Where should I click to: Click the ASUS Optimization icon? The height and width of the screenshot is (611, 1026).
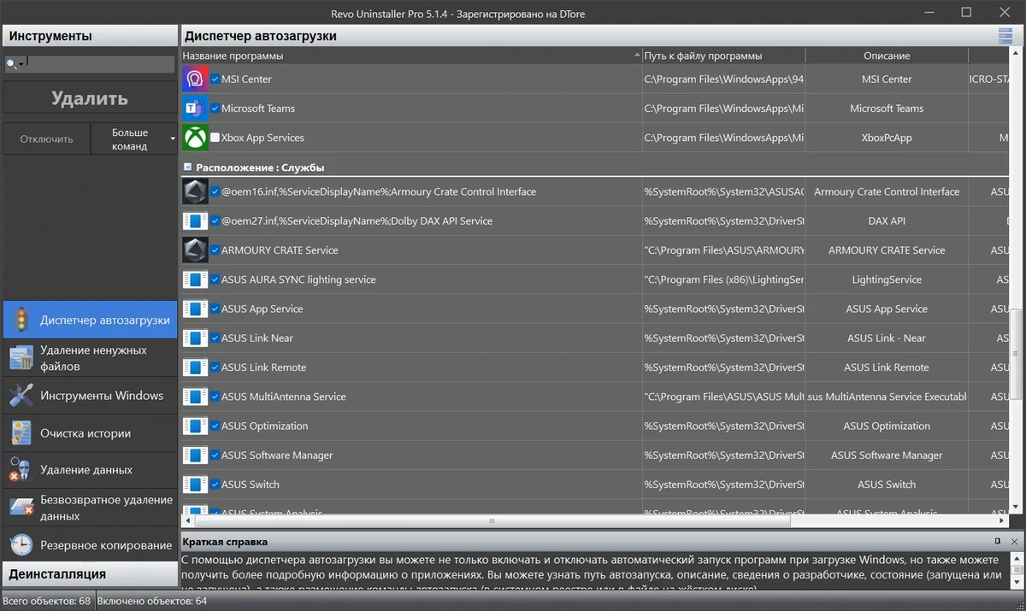[195, 426]
